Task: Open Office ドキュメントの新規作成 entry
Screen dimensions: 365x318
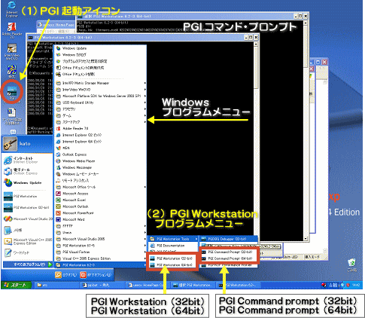Action: tap(100, 68)
